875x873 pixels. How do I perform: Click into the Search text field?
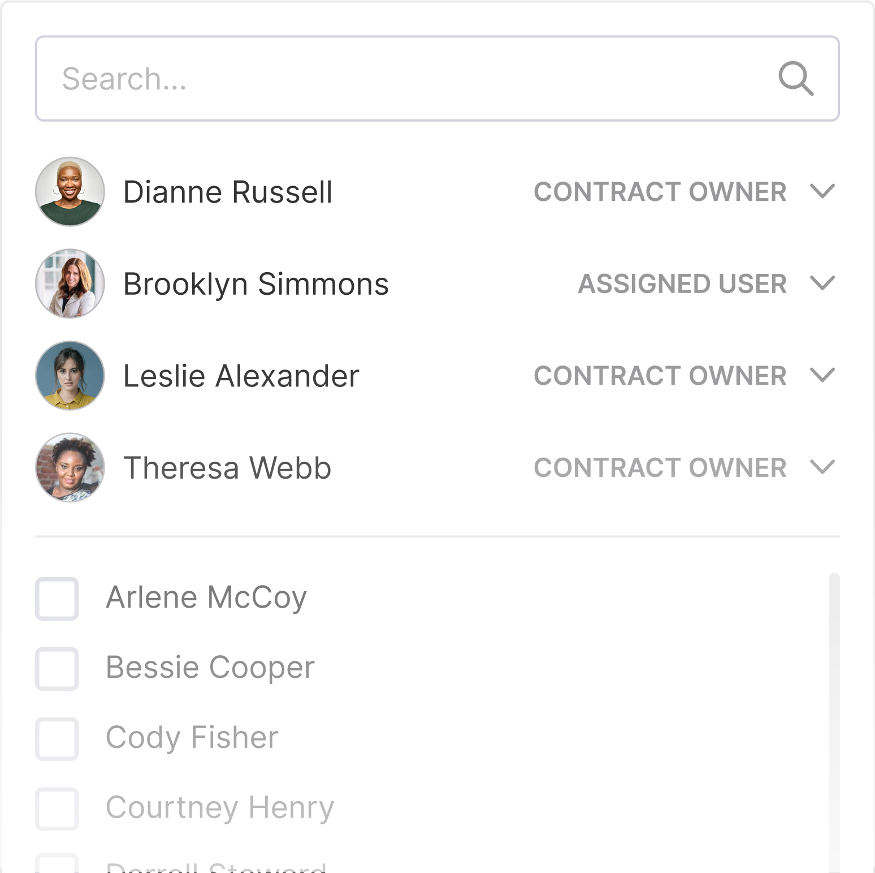(x=396, y=79)
